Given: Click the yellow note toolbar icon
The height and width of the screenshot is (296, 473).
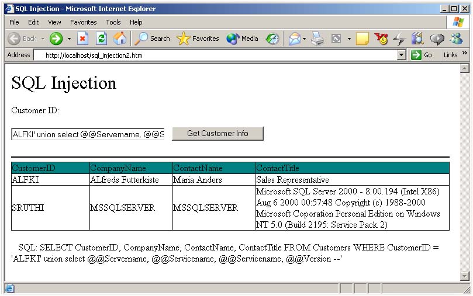Looking at the screenshot, I should click(x=362, y=39).
